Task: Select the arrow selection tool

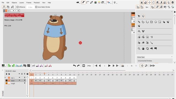Action: pos(139,16)
